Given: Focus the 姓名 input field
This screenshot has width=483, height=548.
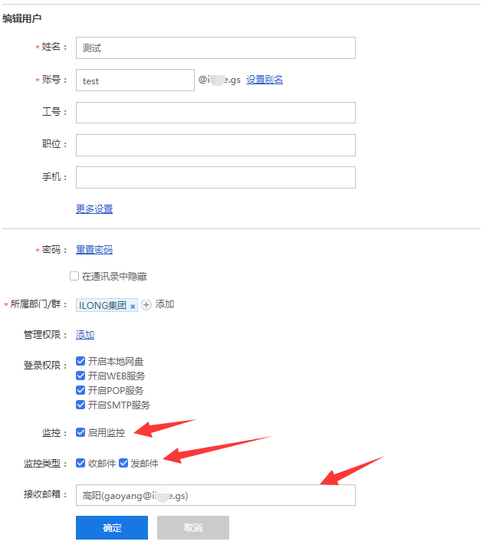Looking at the screenshot, I should 215,48.
